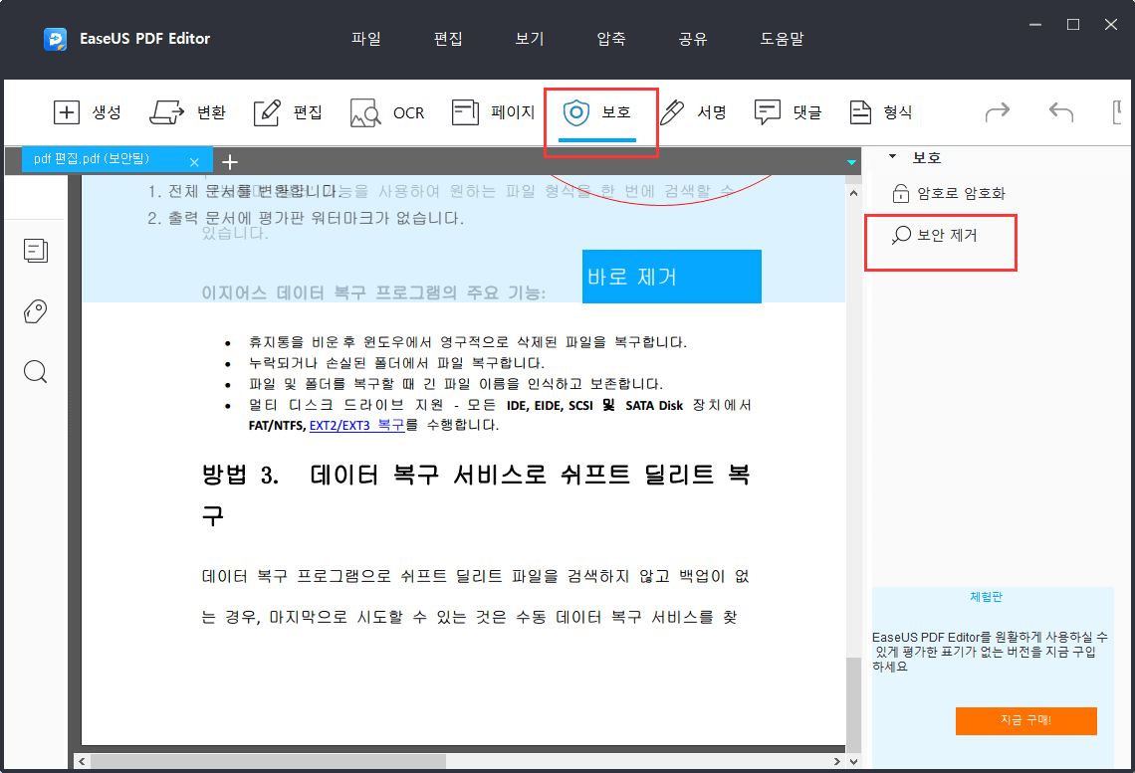Toggle the 보호 highlighted toolbar tool
This screenshot has height=773, width=1135.
click(x=600, y=112)
